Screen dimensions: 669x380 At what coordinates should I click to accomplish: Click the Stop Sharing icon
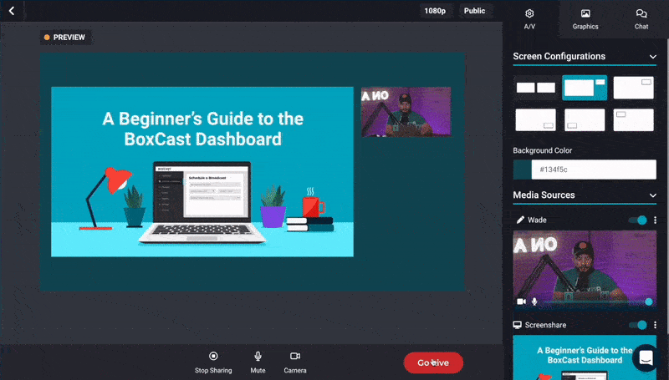[213, 357]
